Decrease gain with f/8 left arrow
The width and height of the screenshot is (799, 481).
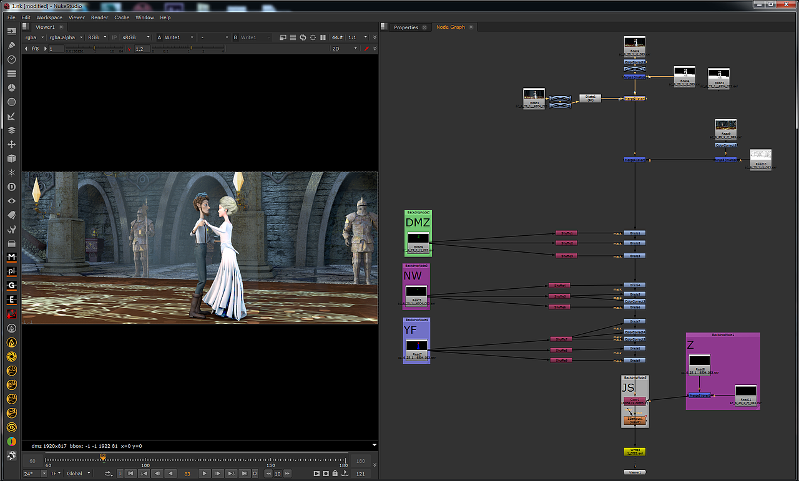(x=26, y=49)
